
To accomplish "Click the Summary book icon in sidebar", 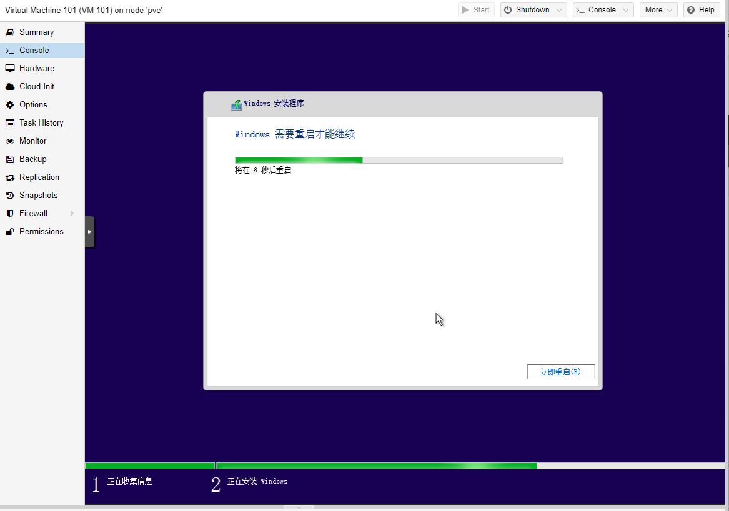I will coord(10,32).
